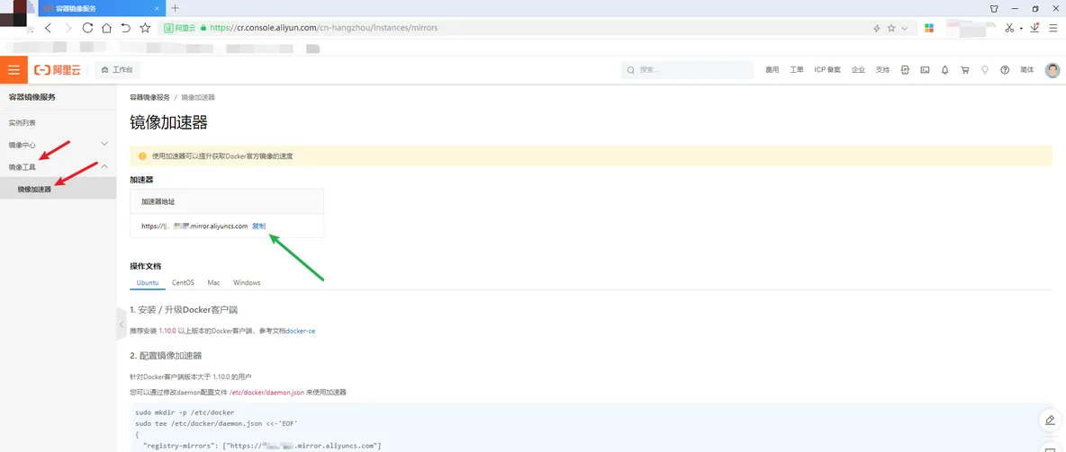Open the browser skin shirt icon
Image resolution: width=1066 pixels, height=452 pixels.
[994, 9]
